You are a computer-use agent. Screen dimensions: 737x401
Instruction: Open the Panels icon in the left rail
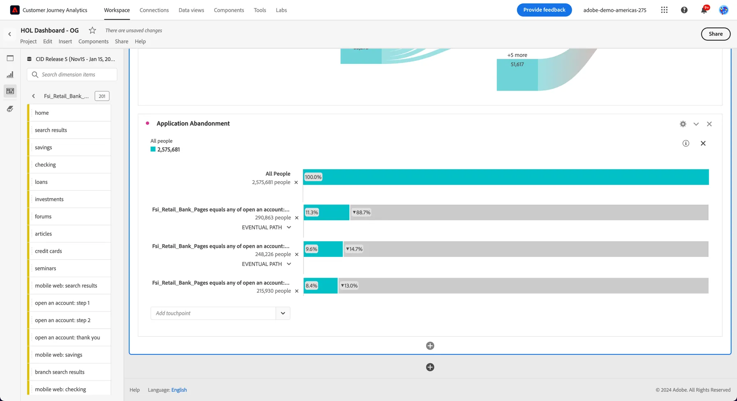pyautogui.click(x=10, y=58)
